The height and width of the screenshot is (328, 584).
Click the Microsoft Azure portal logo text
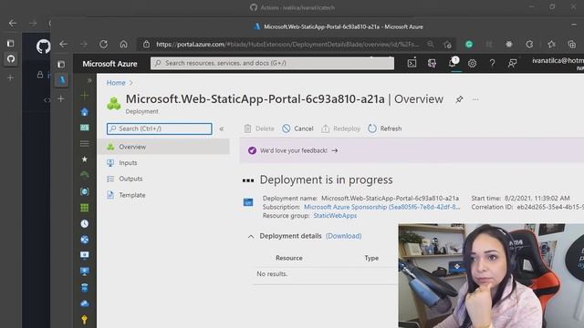(109, 64)
